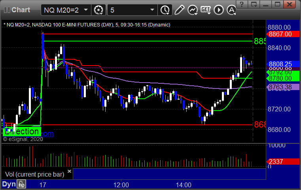Select the pencil drawing tools icon
Image resolution: width=301 pixels, height=190 pixels.
[179, 10]
